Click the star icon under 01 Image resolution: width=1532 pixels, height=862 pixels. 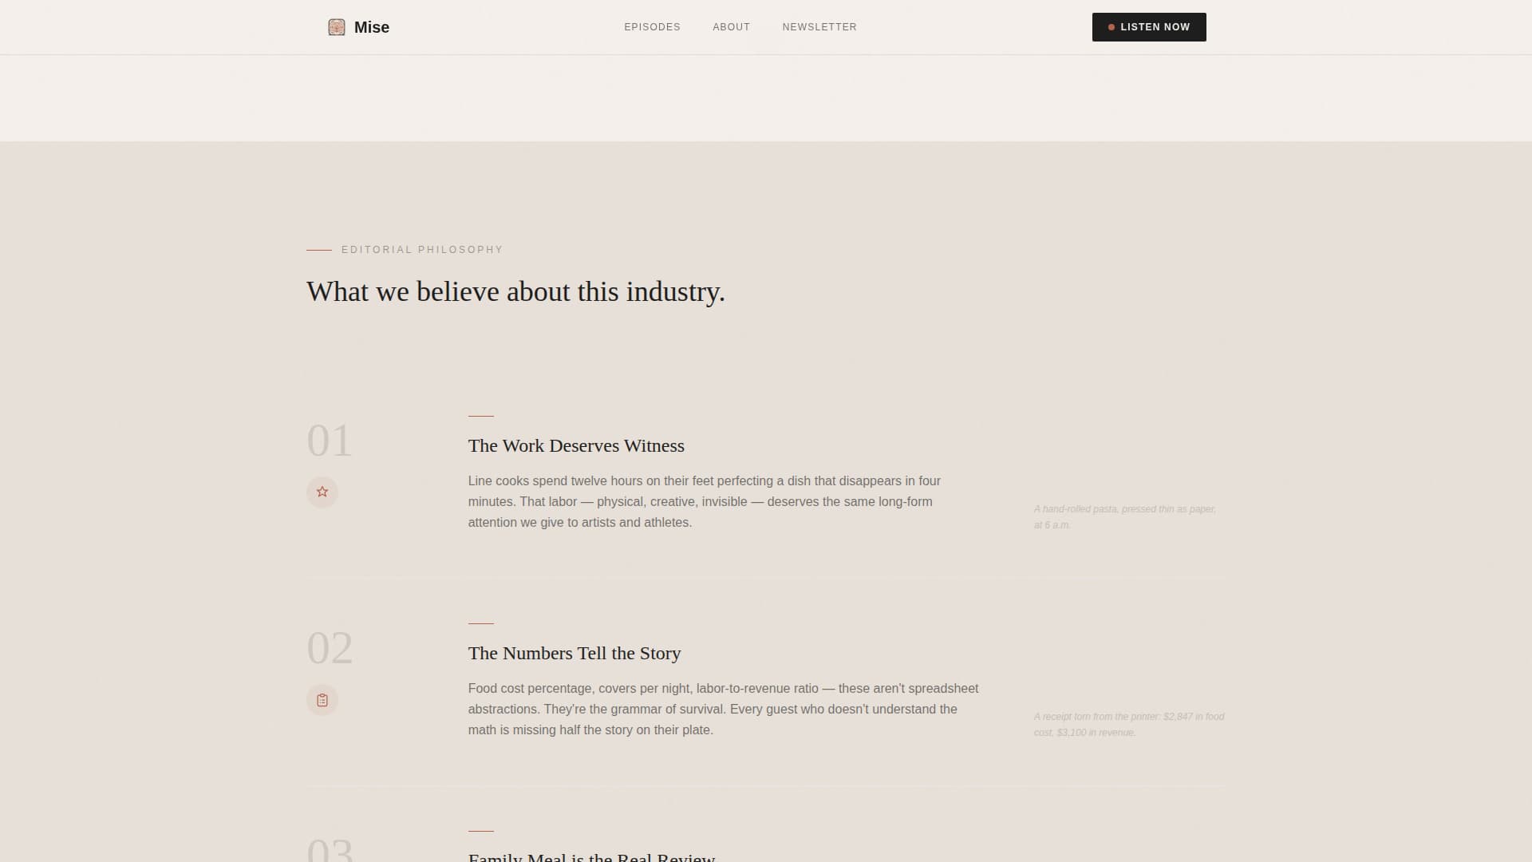[322, 492]
